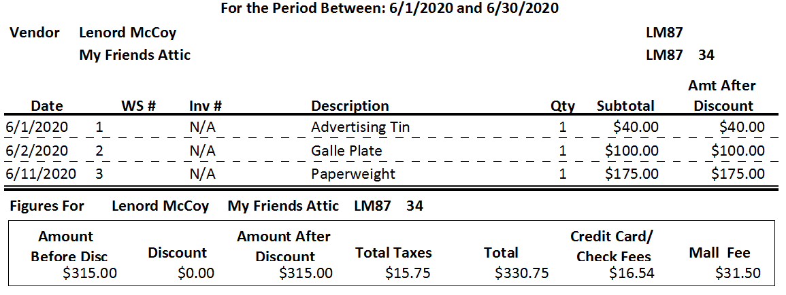This screenshot has height=295, width=786.
Task: Click the Mall Fee amount $31.50
Action: [x=738, y=273]
